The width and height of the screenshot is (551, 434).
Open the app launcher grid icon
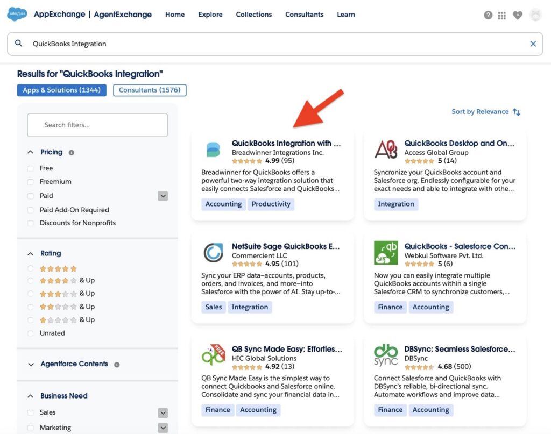pyautogui.click(x=501, y=15)
